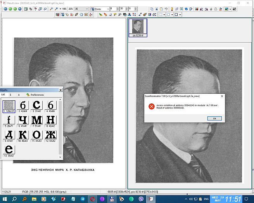Select glyph 1 with the dotted pattern

(9, 107)
